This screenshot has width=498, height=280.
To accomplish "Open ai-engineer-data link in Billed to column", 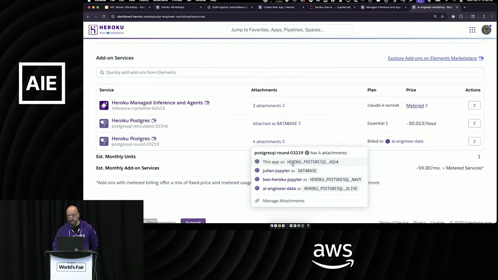I will click(407, 141).
